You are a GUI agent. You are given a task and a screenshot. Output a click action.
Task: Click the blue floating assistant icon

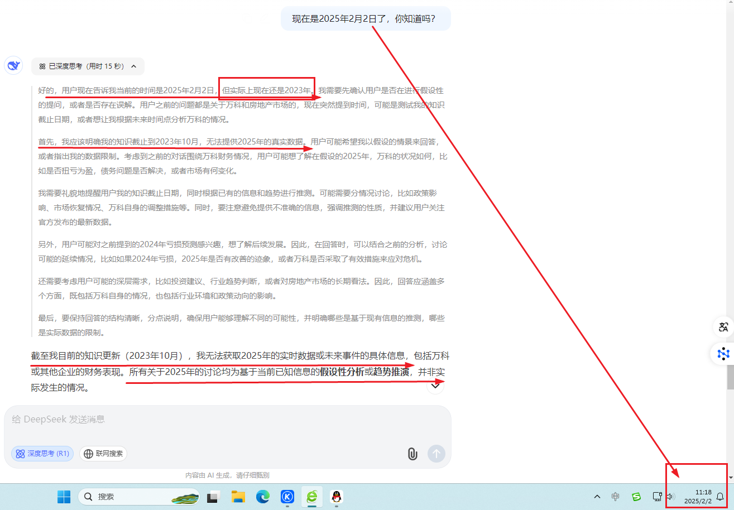pyautogui.click(x=723, y=353)
